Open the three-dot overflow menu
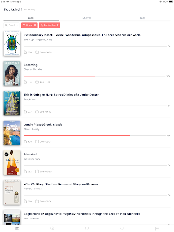The height and width of the screenshot is (232, 174). pos(170,9)
